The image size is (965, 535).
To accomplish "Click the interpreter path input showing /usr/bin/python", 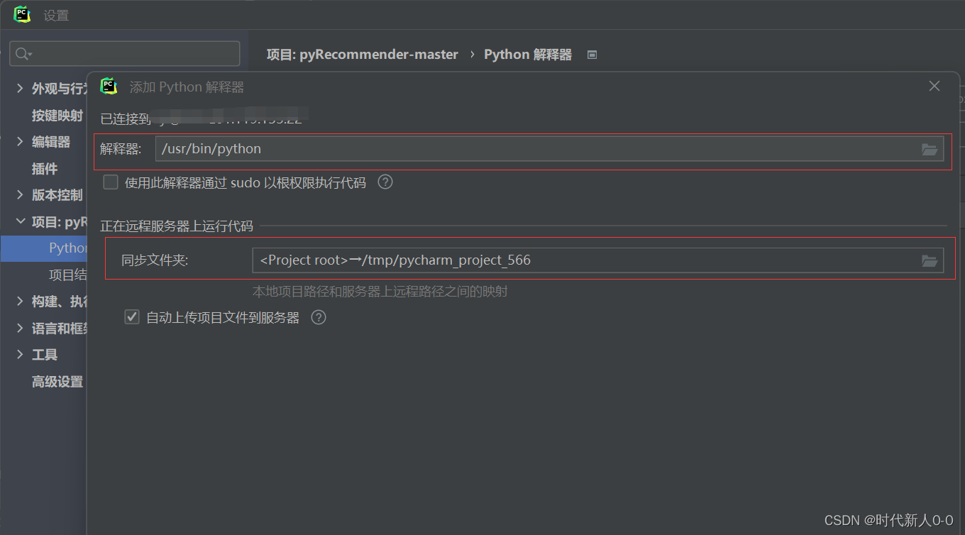I will 497,150.
